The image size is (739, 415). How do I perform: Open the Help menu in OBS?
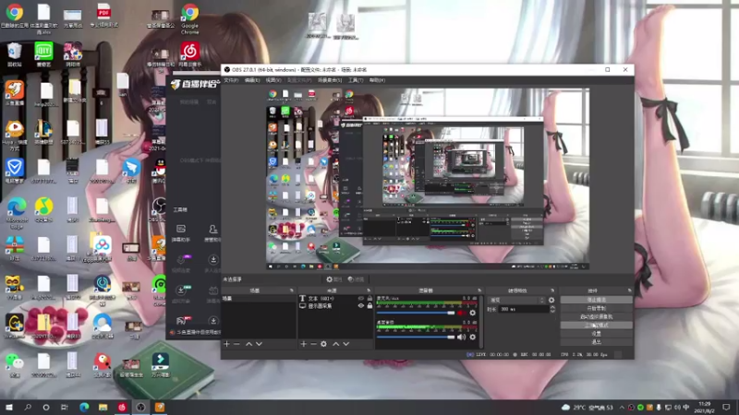[377, 80]
